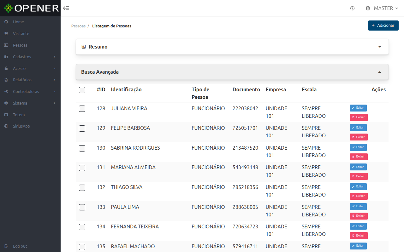
Task: Click the OPENER logo
Action: tap(31, 8)
